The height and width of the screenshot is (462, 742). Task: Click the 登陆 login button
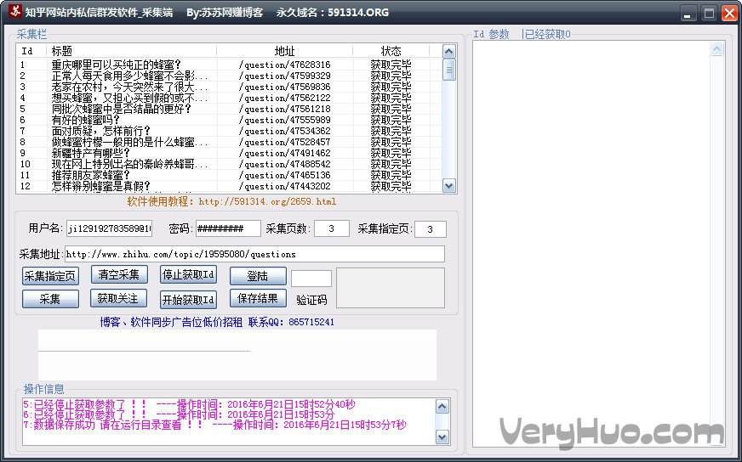click(x=258, y=276)
